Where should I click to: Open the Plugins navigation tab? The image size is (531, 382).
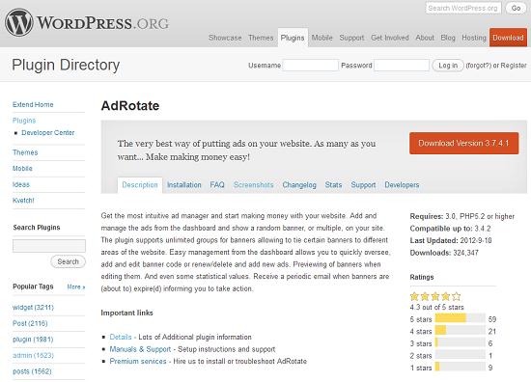pos(293,38)
